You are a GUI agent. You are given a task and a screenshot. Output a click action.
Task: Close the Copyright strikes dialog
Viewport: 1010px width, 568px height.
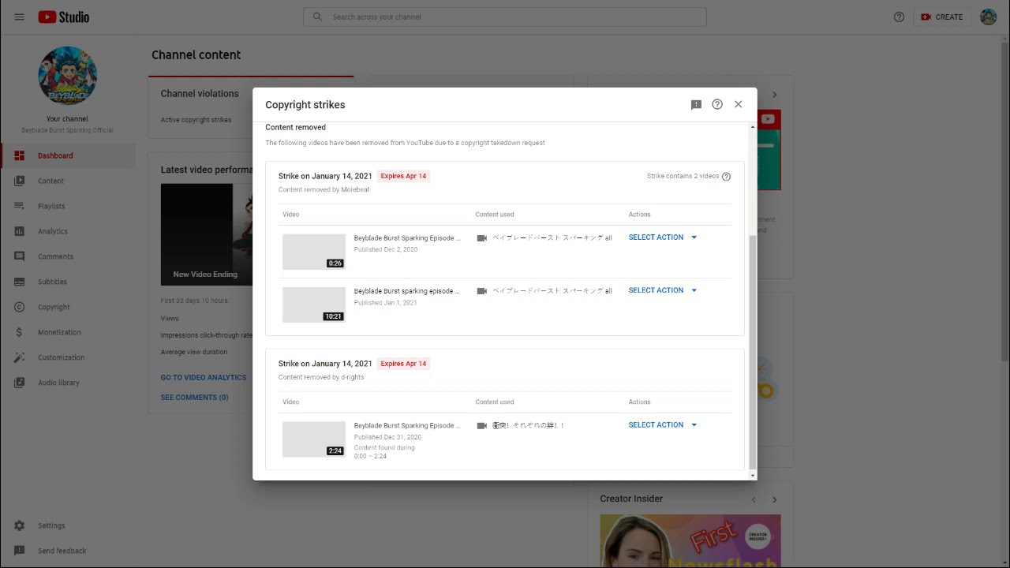coord(739,104)
